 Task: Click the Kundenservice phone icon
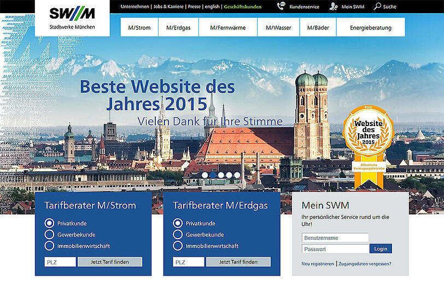coord(281,6)
